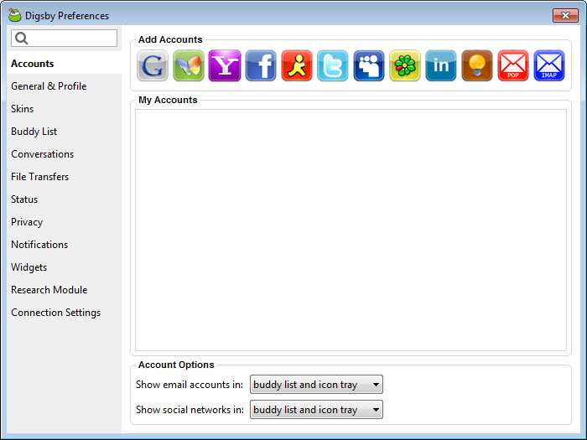The height and width of the screenshot is (440, 587).
Task: Add a Jabber lightbulb account
Action: tap(477, 66)
